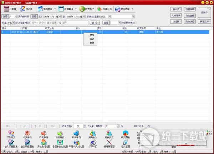Open the 通讯录 contacts button
Viewport: 214px width, 154px height.
tap(176, 9)
